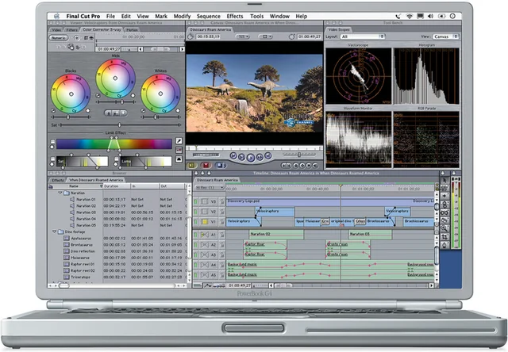Viewport: 508px width, 352px height.
Task: Click the Dino footage bin folder icon
Action: 60,231
